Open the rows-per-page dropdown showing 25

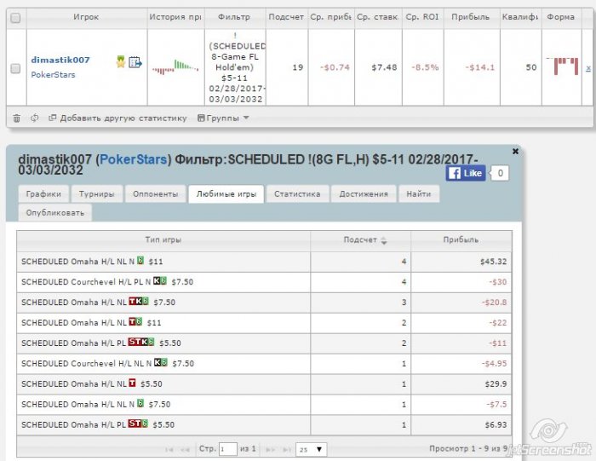[x=311, y=449]
